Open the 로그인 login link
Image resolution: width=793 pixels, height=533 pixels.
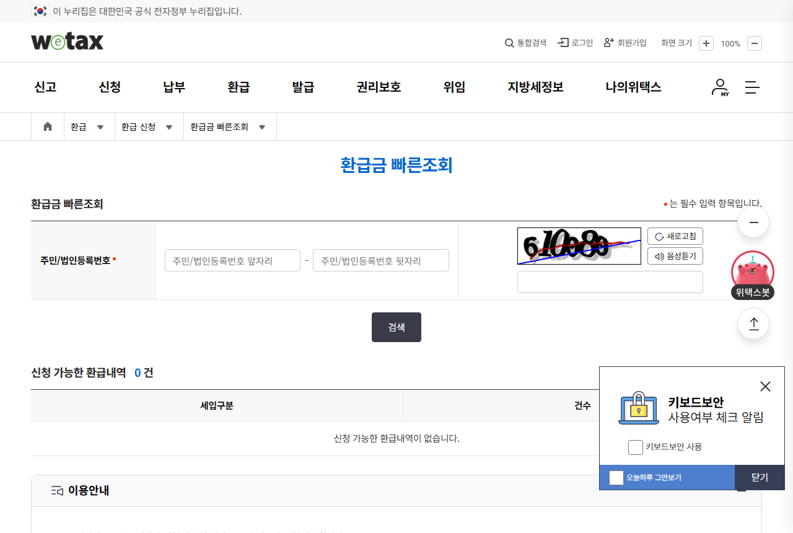[576, 43]
